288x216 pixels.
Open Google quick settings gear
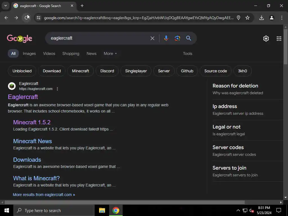[x=266, y=38]
